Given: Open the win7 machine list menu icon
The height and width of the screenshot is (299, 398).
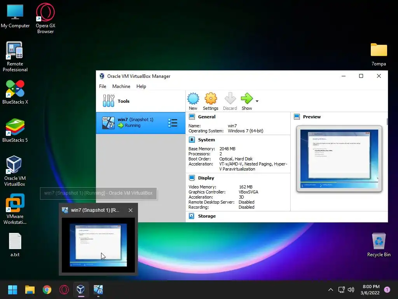Looking at the screenshot, I should click(x=173, y=123).
